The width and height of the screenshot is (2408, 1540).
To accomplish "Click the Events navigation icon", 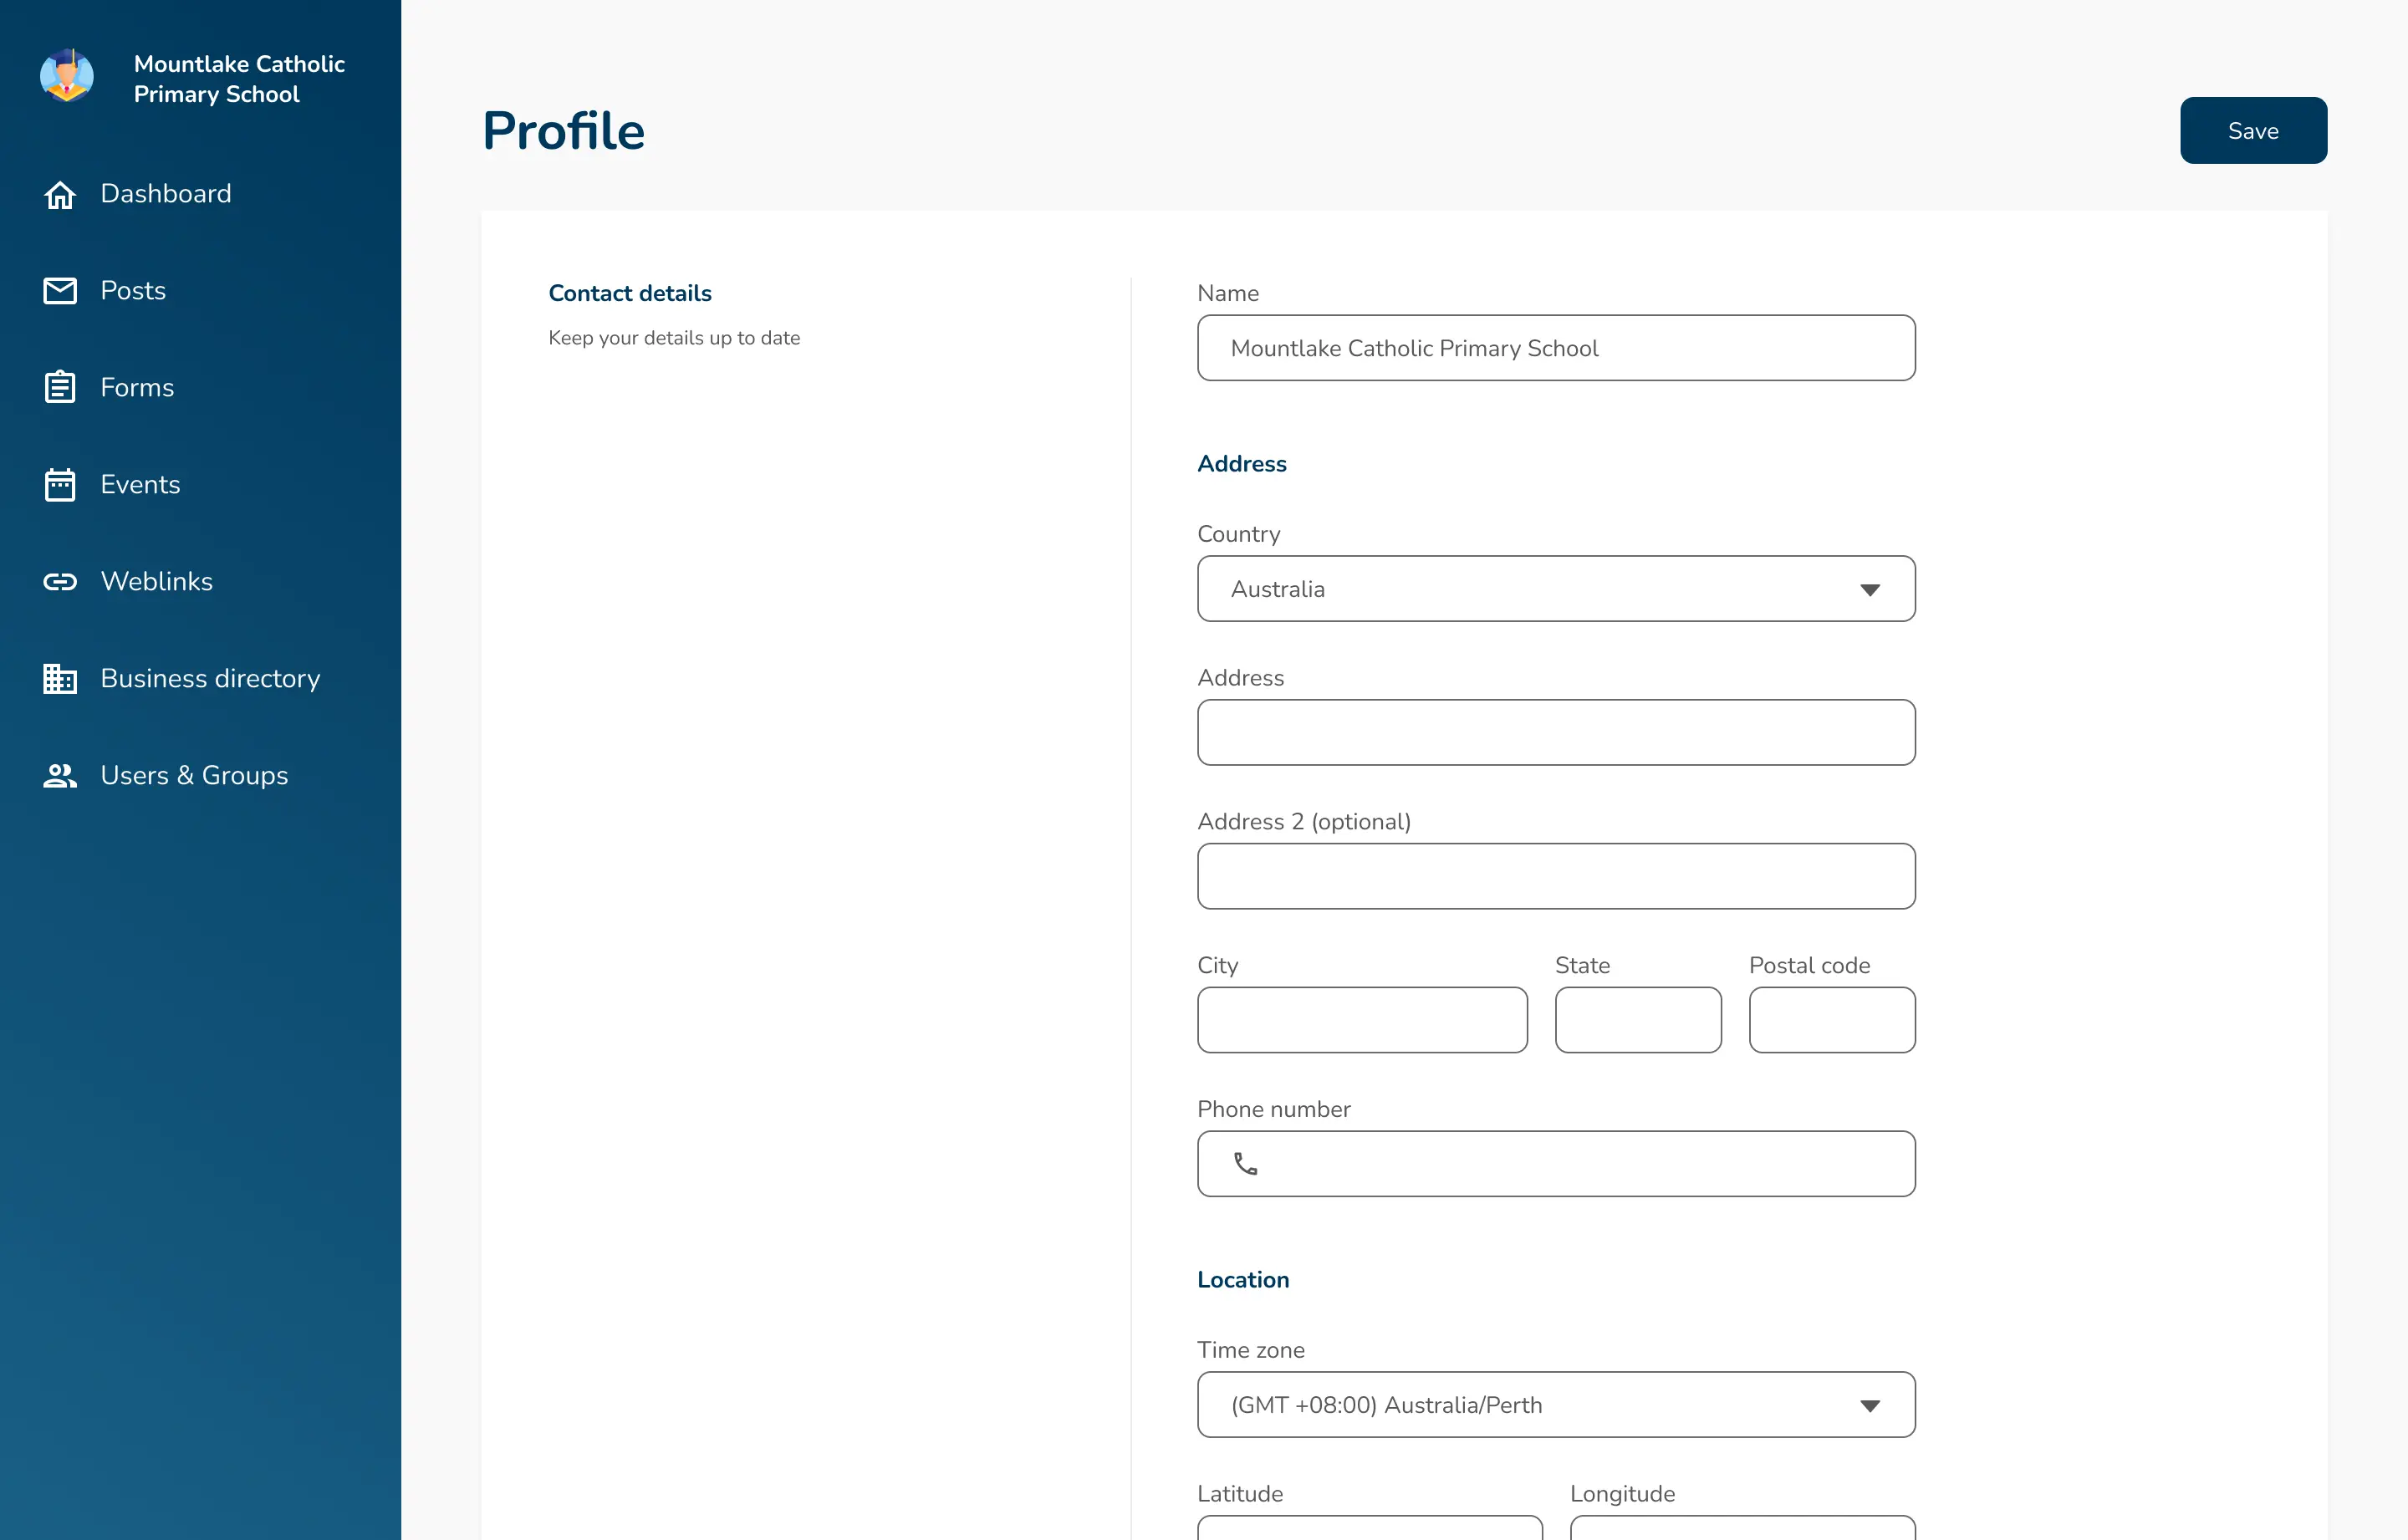I will (59, 484).
